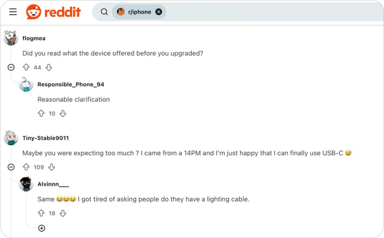Open the search magnifying glass
Screen dimensions: 384x238
pos(104,12)
